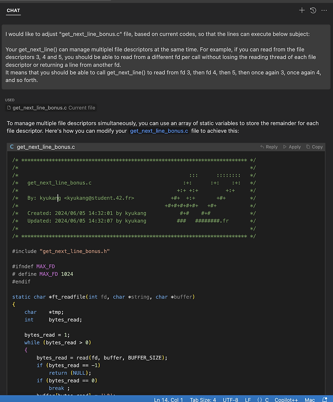Copy the code block contents
The image size is (333, 402).
click(314, 147)
